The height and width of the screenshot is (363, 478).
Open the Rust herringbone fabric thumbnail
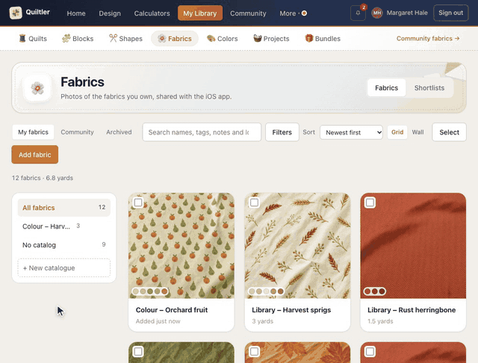click(413, 245)
